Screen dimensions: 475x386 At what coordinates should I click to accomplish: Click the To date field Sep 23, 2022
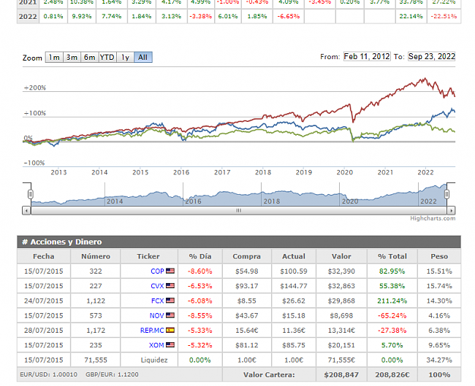[x=432, y=57]
